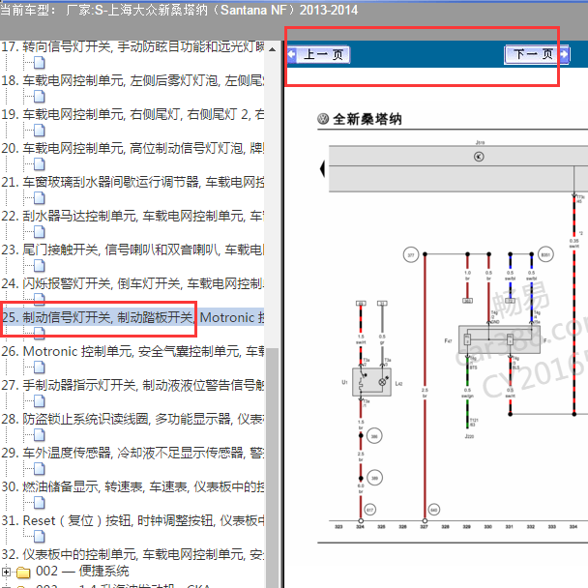
Task: Select tree item 30. 燃油储备显示
Action: point(132,486)
